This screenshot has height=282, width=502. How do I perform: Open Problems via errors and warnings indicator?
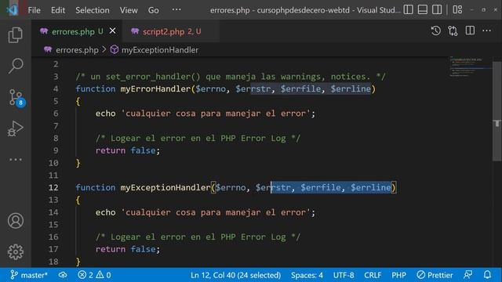coord(94,275)
